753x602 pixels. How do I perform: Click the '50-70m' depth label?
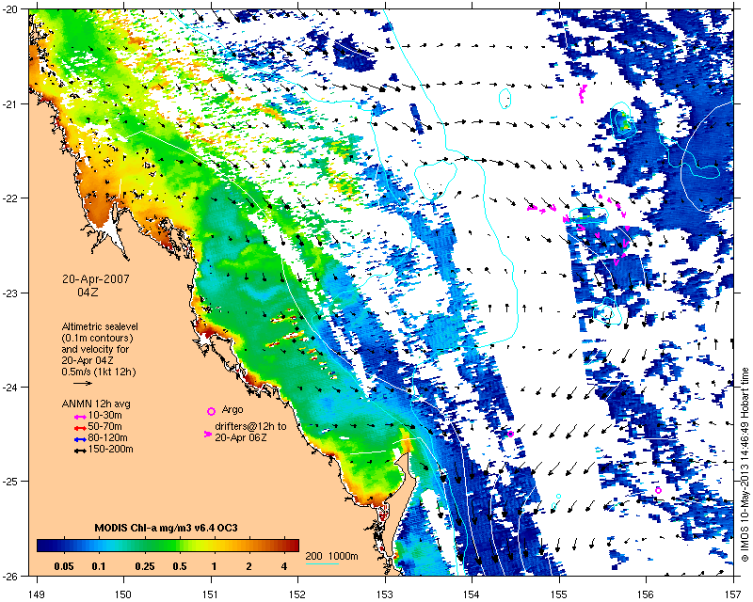105,427
